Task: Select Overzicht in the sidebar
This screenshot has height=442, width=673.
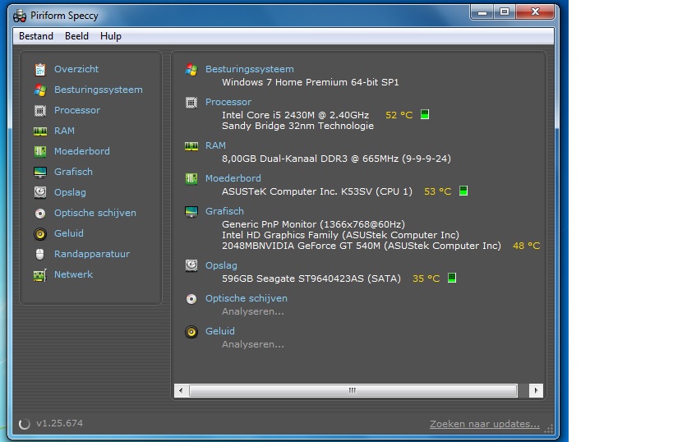Action: (x=76, y=69)
